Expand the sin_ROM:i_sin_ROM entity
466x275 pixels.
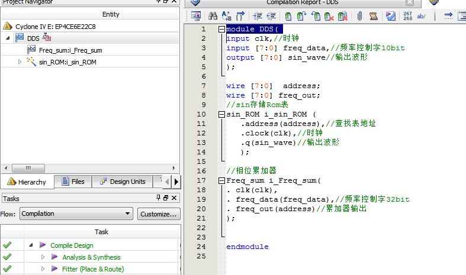pyautogui.click(x=20, y=62)
